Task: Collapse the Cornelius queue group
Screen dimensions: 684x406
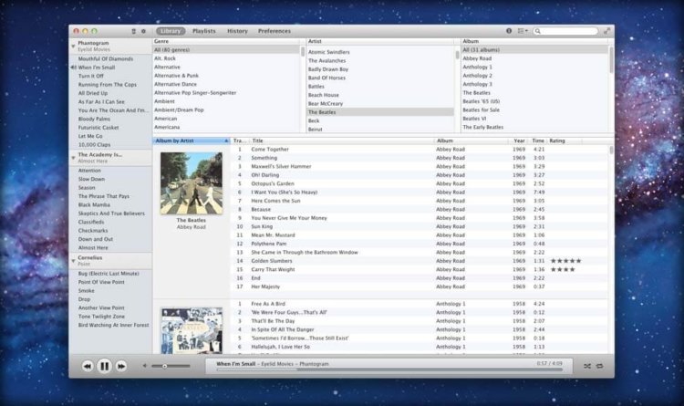Action: click(x=73, y=261)
